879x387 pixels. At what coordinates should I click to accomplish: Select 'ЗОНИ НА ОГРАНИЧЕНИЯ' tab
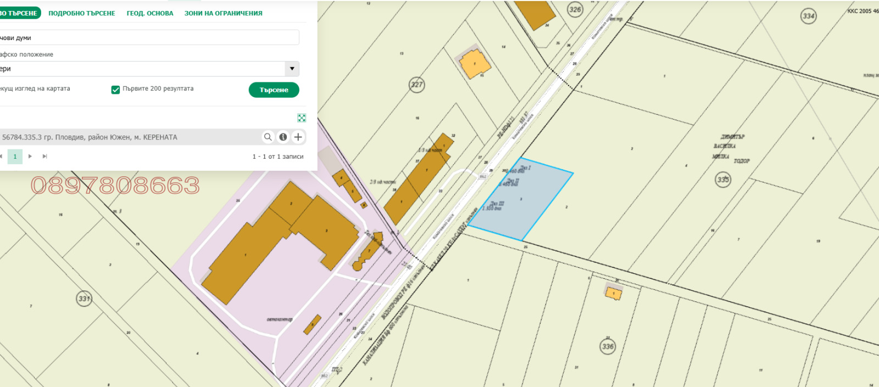(223, 13)
